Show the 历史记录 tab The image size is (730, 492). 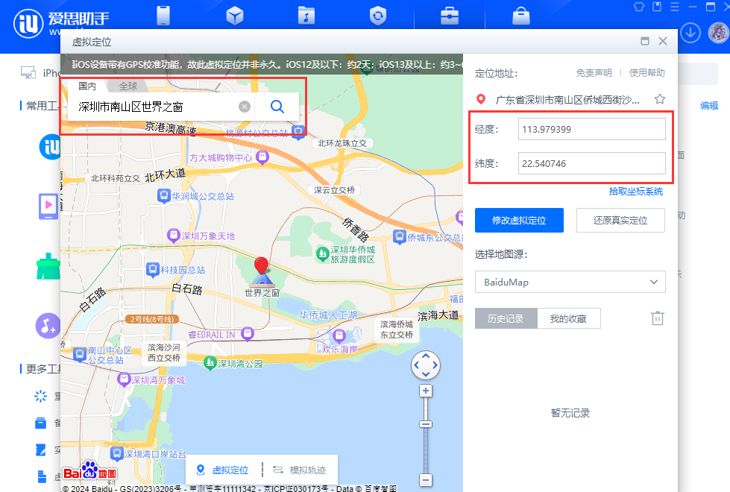pyautogui.click(x=506, y=319)
